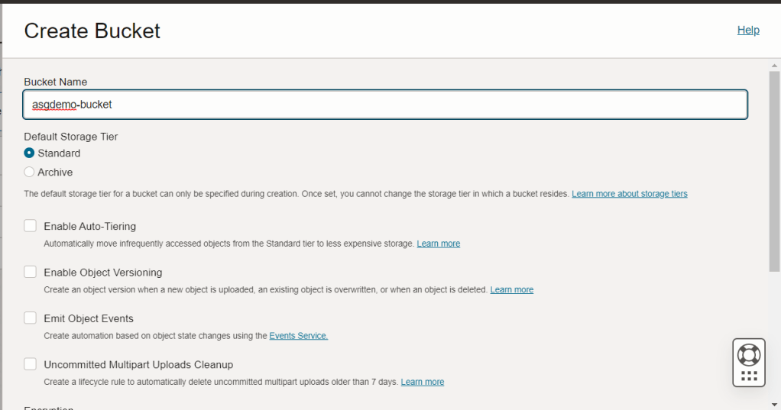Turn on Enable Object Versioning
The image size is (781, 410).
(x=31, y=272)
